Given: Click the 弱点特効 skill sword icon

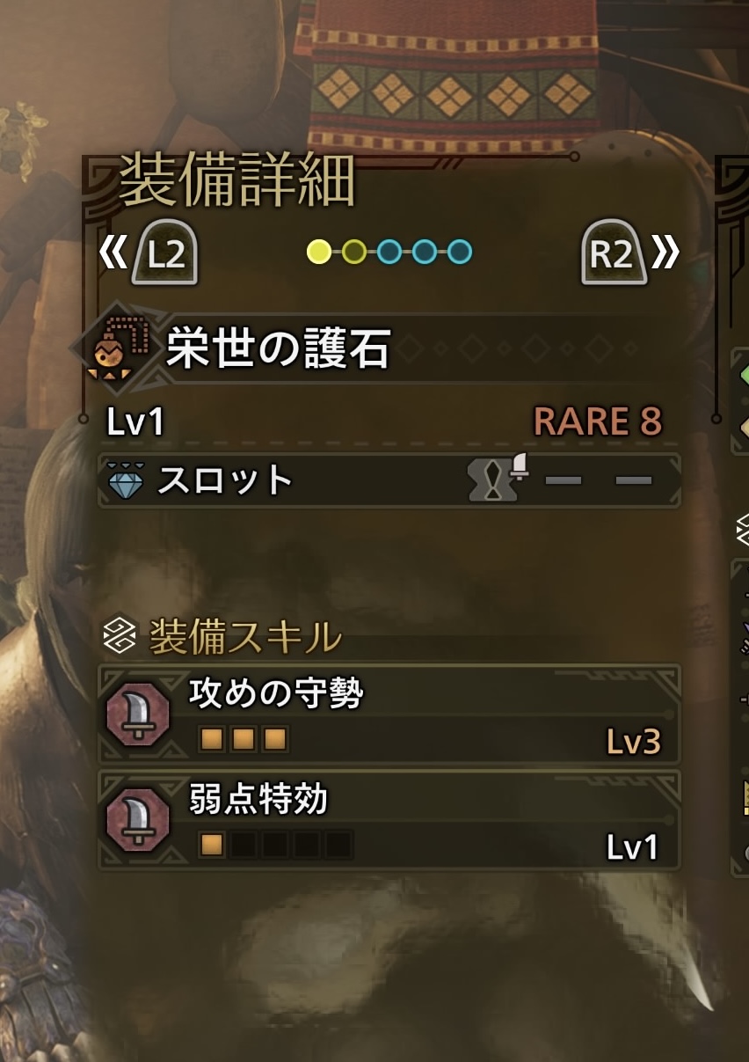Looking at the screenshot, I should point(137,819).
